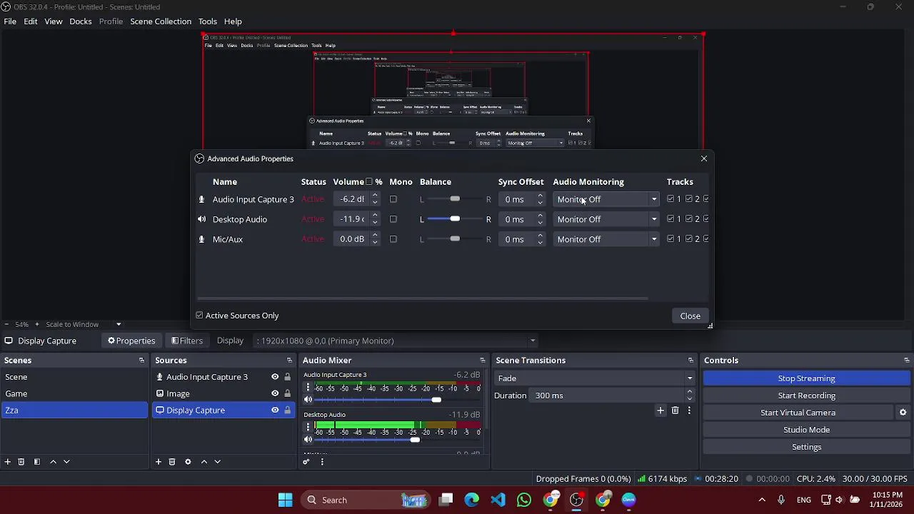This screenshot has height=514, width=914.
Task: Click Start Recording
Action: point(807,395)
